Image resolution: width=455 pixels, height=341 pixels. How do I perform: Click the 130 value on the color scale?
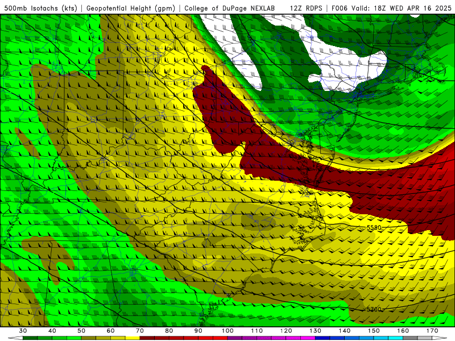point(316,331)
